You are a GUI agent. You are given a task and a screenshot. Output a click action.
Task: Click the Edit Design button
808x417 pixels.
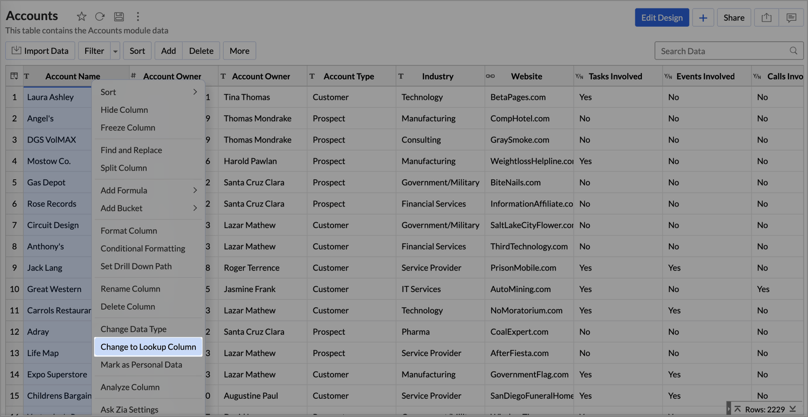661,18
